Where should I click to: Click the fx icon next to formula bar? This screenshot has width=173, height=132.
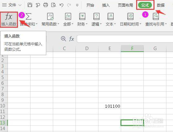tap(71, 39)
